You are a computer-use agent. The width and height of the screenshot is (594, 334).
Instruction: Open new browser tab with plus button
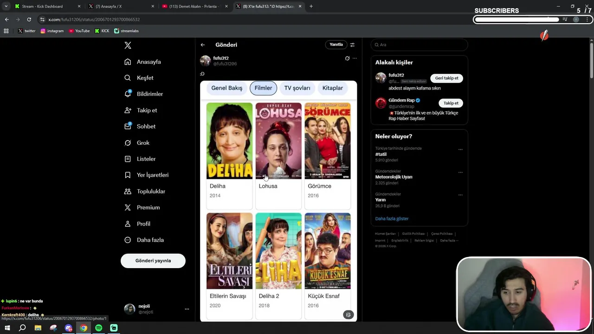[311, 6]
